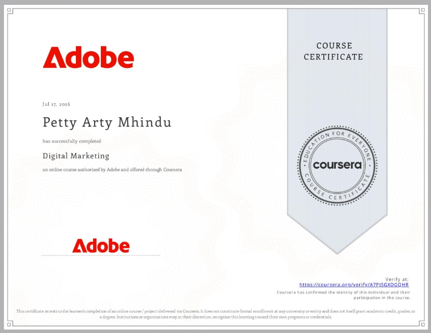The width and height of the screenshot is (431, 333).
Task: Click the large Adobe logo at top
Action: pyautogui.click(x=88, y=57)
